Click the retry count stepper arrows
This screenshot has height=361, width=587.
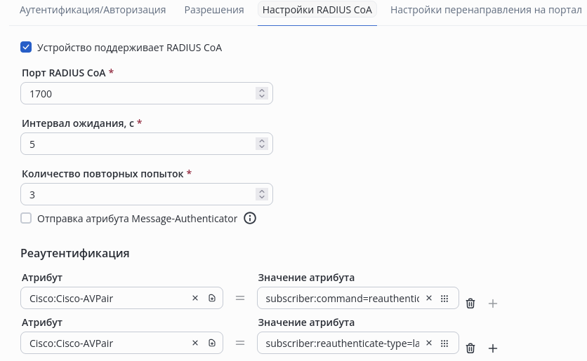coord(262,194)
